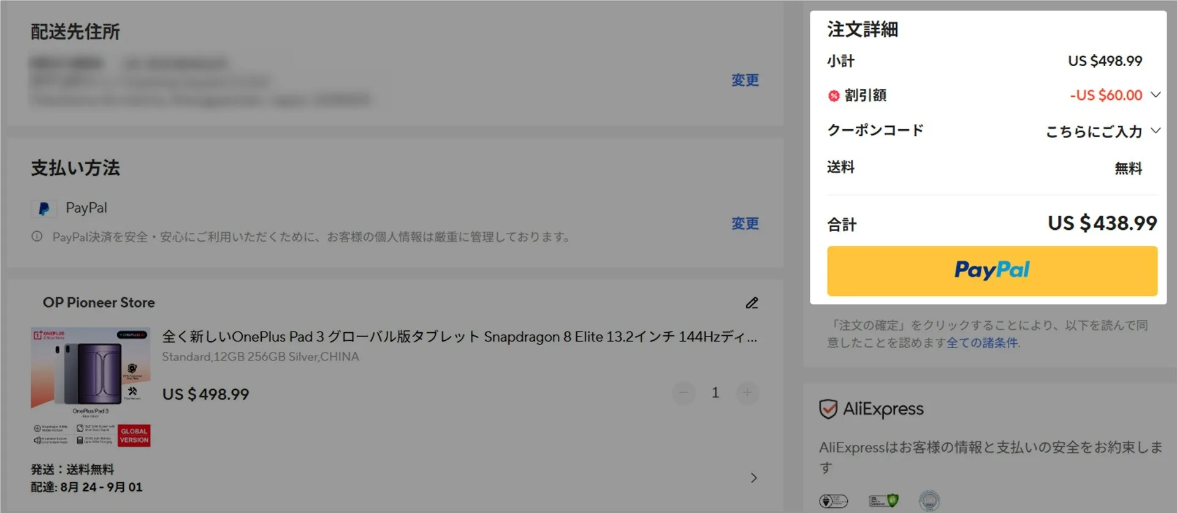The height and width of the screenshot is (513, 1177).
Task: Click the green shield certification badge
Action: (x=883, y=501)
